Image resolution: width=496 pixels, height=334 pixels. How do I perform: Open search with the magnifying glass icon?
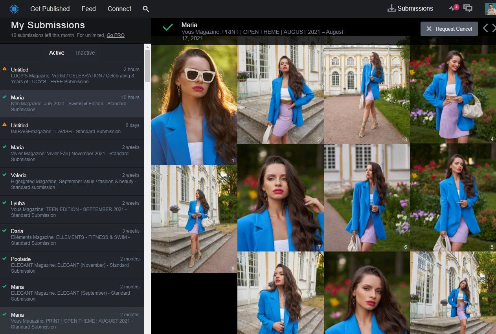click(146, 9)
